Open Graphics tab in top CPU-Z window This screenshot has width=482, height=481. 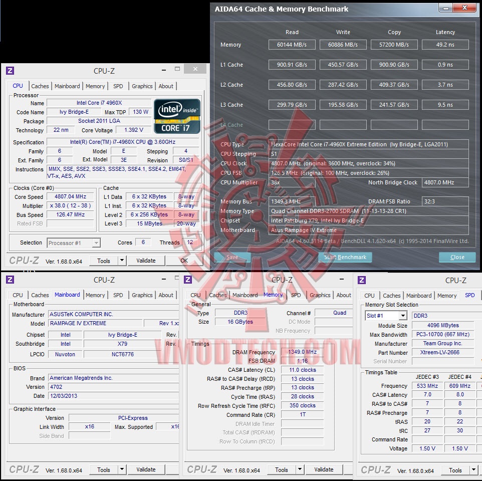142,86
